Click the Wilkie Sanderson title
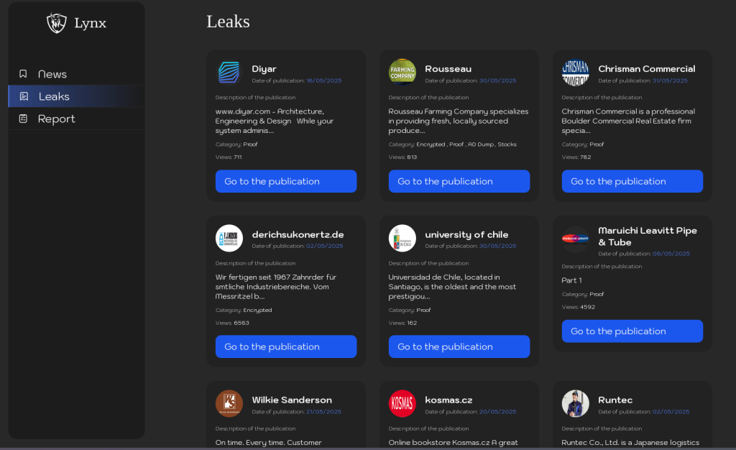The height and width of the screenshot is (450, 736). coord(292,400)
